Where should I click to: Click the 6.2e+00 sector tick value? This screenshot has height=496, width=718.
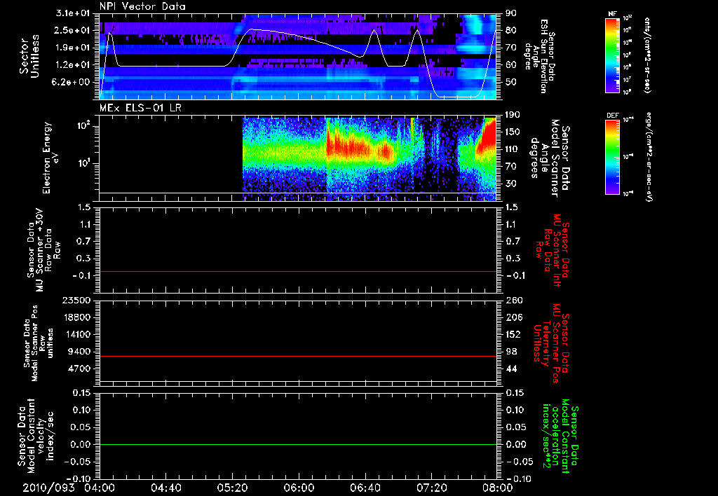click(x=72, y=83)
